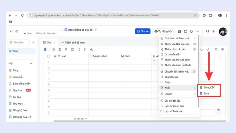Open Lịch sử phiên bản

click(x=178, y=106)
